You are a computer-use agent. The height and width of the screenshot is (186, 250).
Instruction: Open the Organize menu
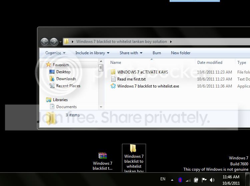click(x=55, y=53)
